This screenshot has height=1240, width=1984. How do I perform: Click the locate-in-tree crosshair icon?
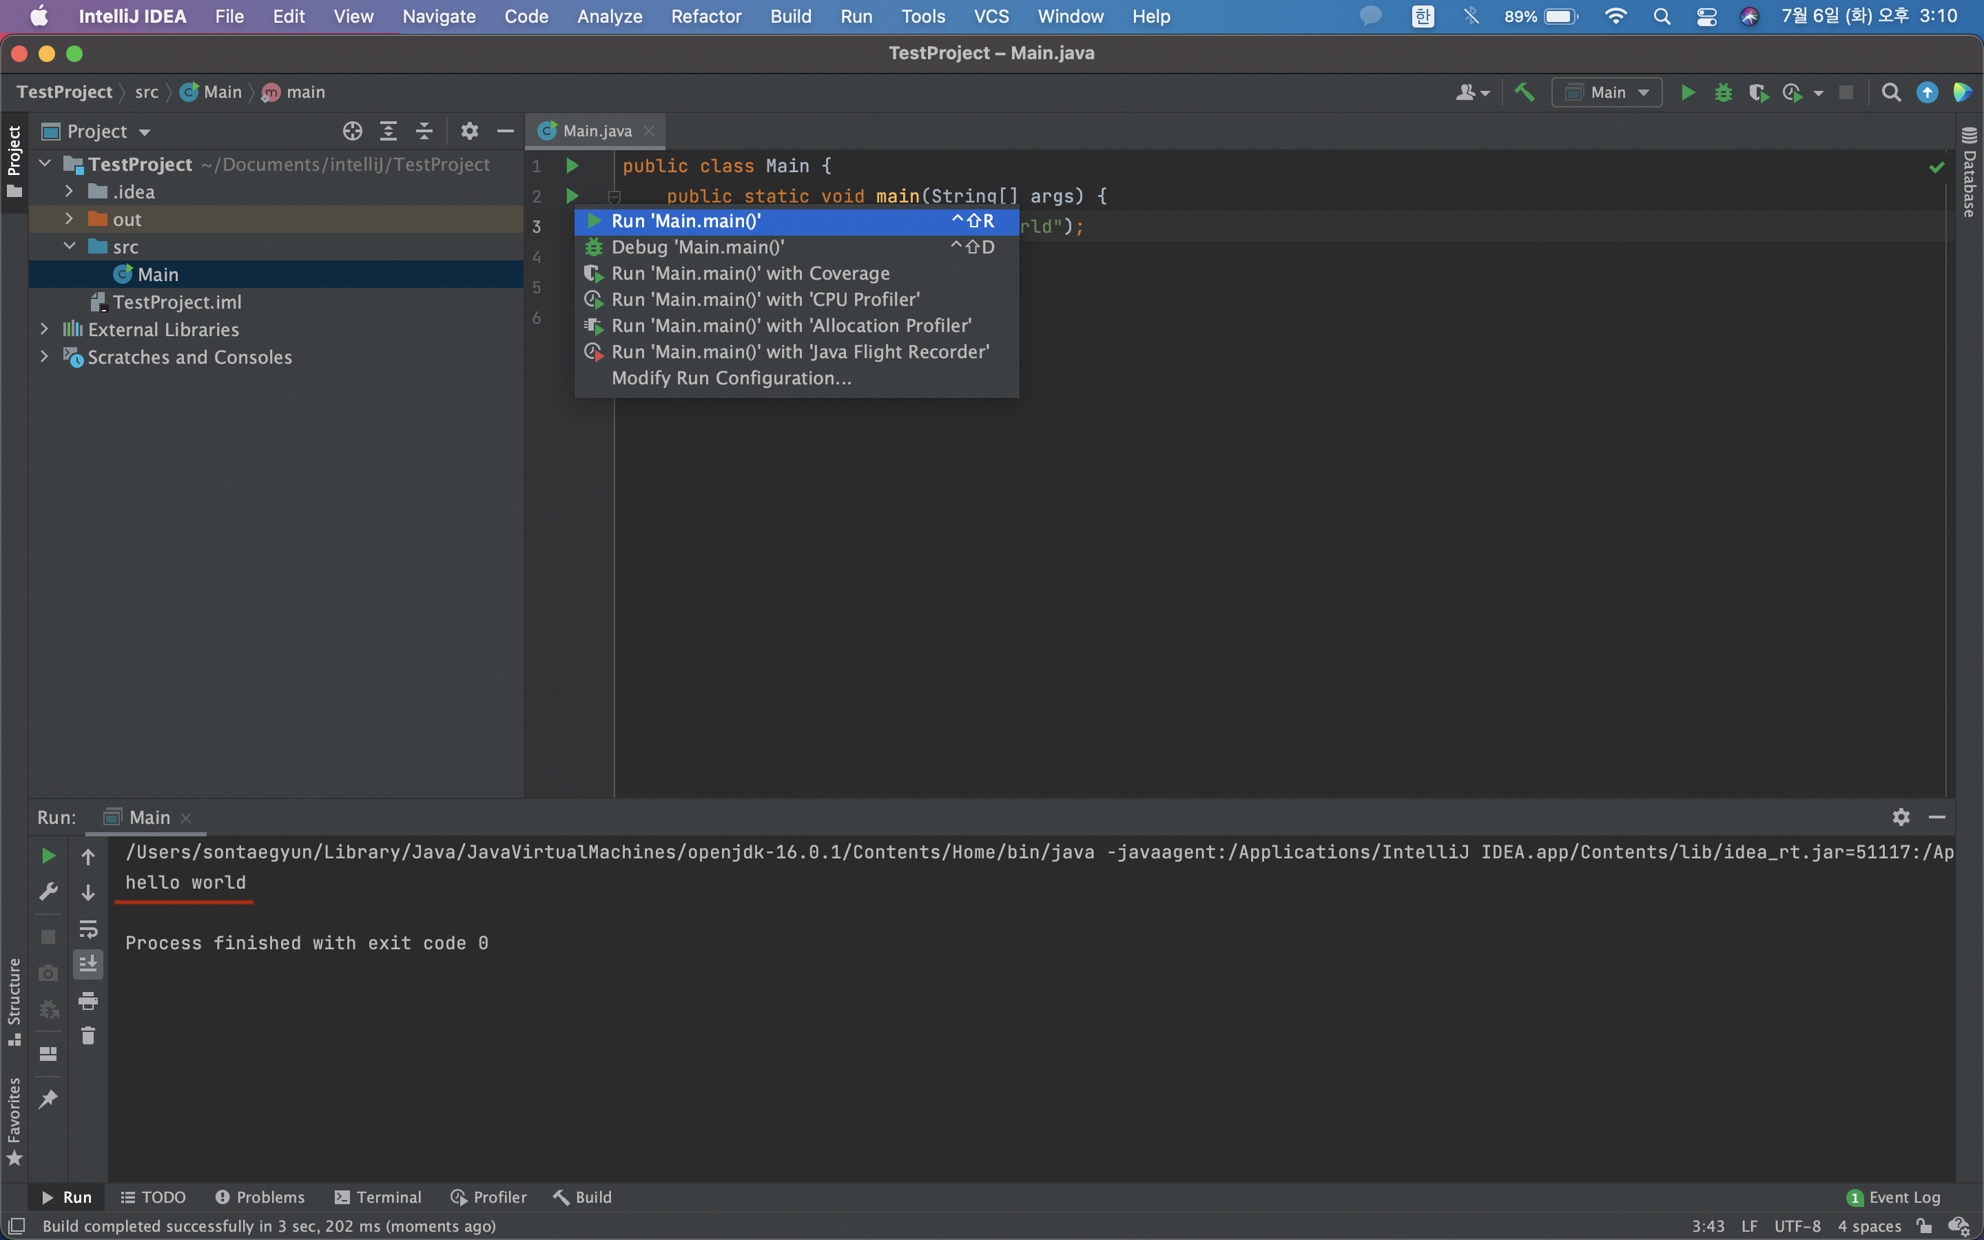pos(353,131)
